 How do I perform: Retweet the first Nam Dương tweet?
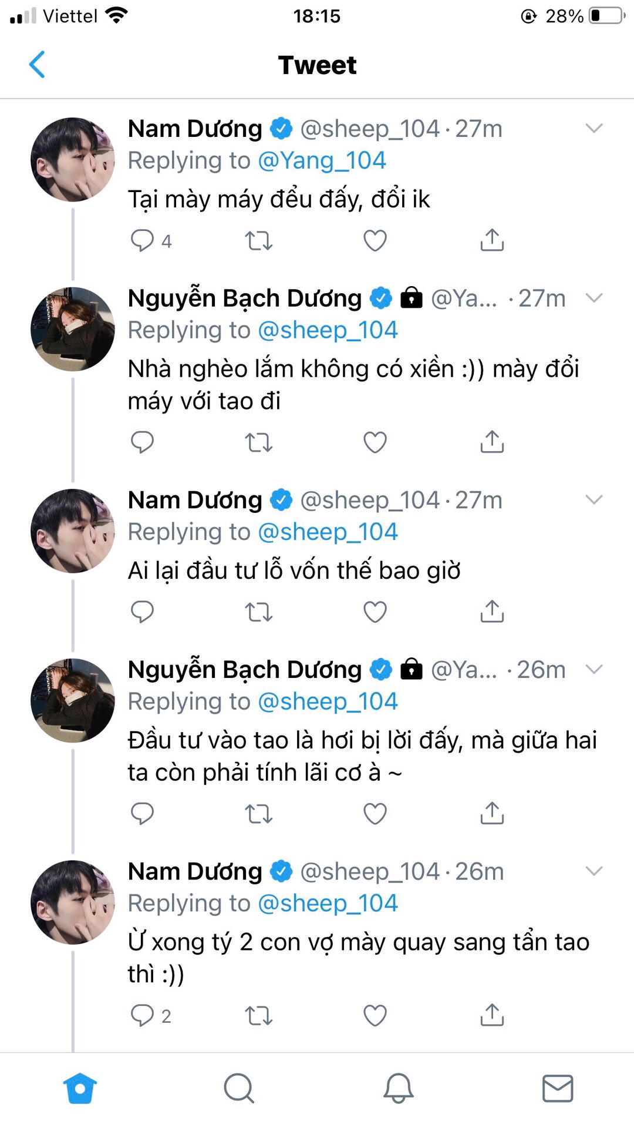click(258, 240)
